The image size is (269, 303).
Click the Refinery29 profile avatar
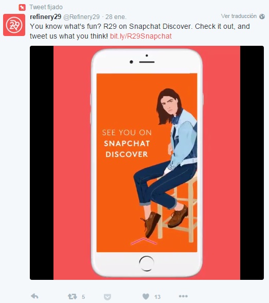14,25
